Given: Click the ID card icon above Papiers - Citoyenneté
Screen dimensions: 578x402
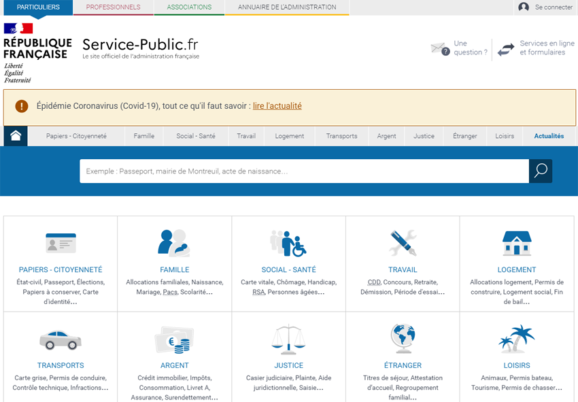Looking at the screenshot, I should (61, 243).
